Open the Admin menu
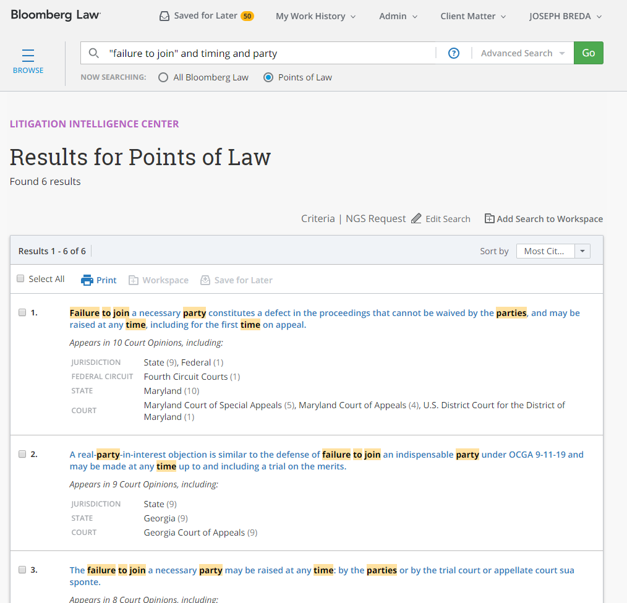This screenshot has width=627, height=603. (x=398, y=16)
